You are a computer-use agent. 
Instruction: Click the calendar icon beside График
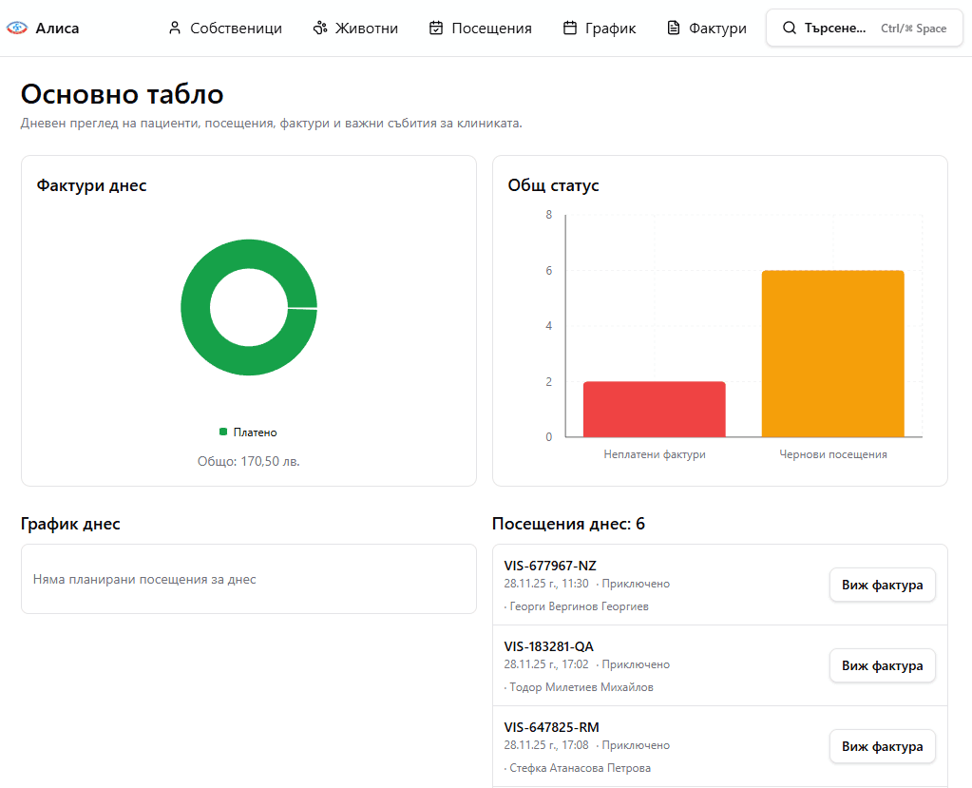570,29
